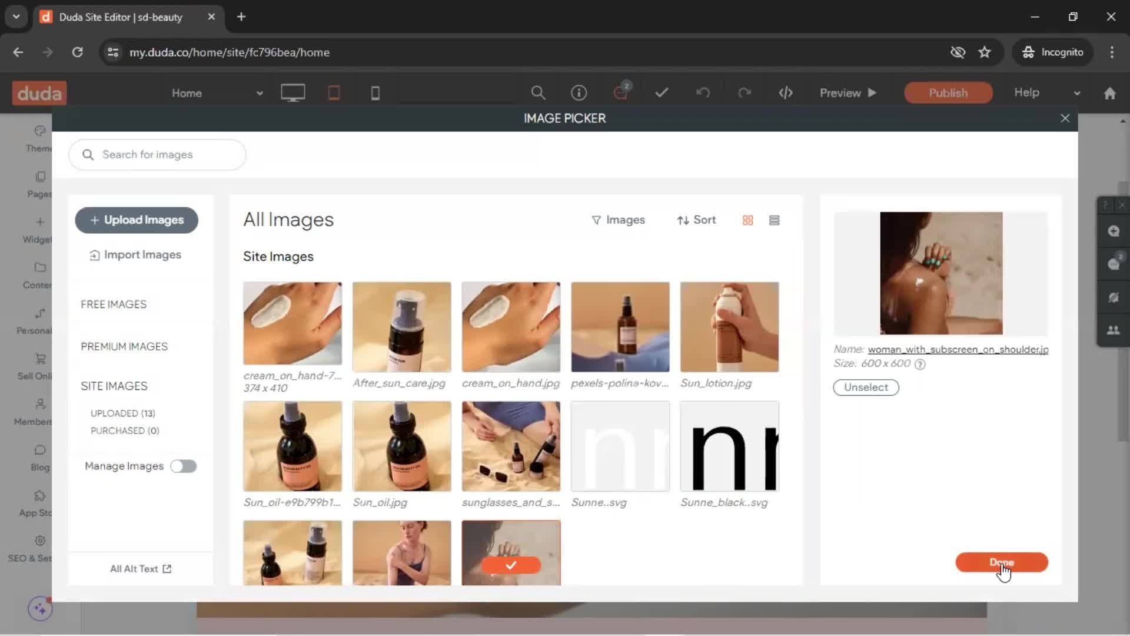Reload the browser page
Image resolution: width=1130 pixels, height=636 pixels.
coord(77,52)
